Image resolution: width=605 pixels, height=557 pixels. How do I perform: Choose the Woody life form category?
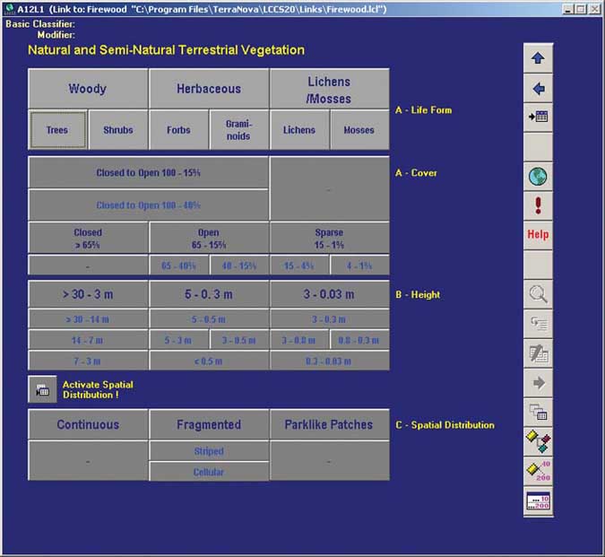click(88, 89)
